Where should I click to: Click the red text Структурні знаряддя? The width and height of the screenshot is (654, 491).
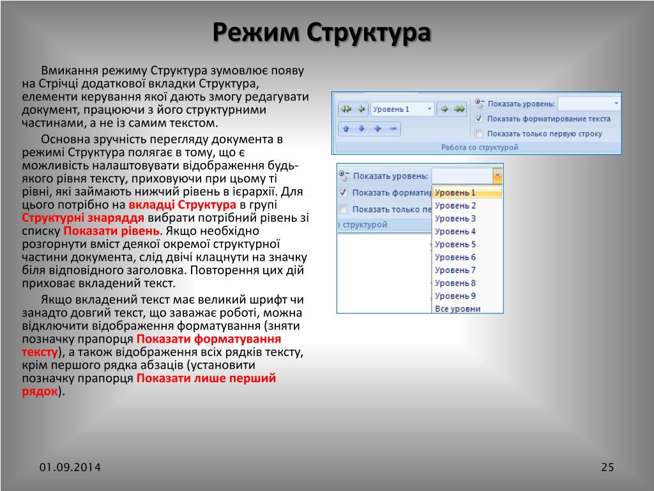(x=83, y=217)
